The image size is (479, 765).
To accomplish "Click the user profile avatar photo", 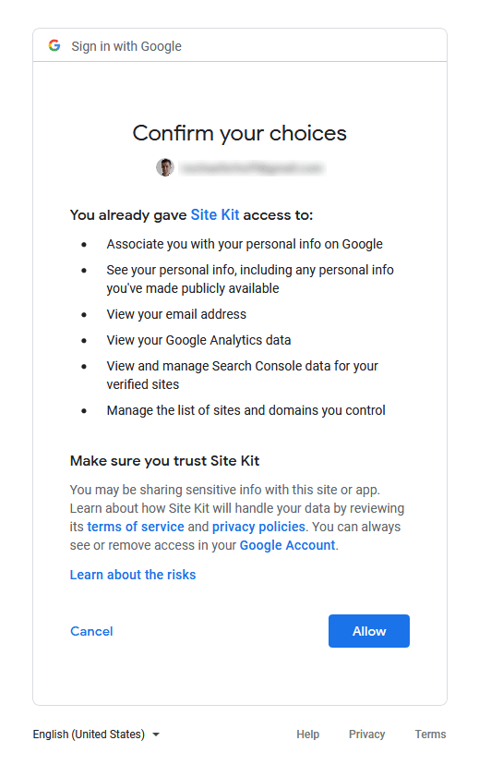I will [164, 167].
